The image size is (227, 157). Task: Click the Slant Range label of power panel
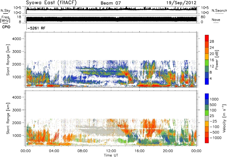point(8,60)
